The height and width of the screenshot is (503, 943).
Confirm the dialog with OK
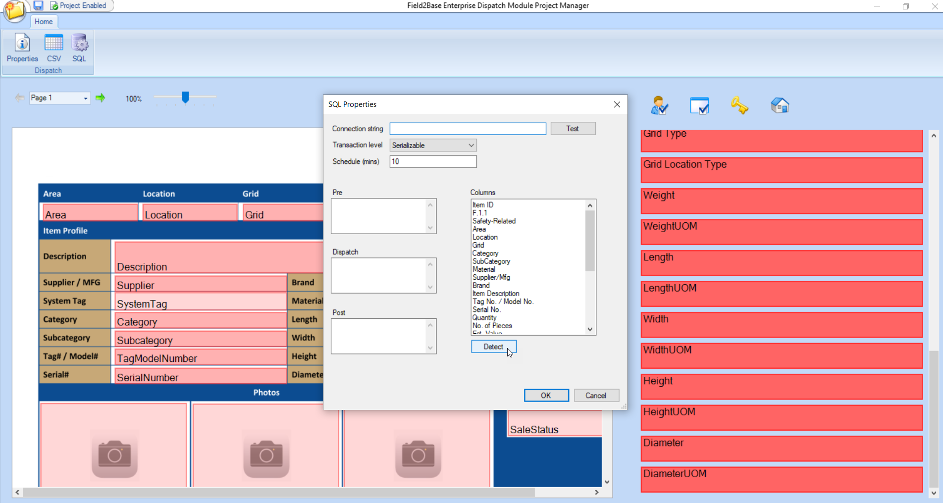coord(546,395)
